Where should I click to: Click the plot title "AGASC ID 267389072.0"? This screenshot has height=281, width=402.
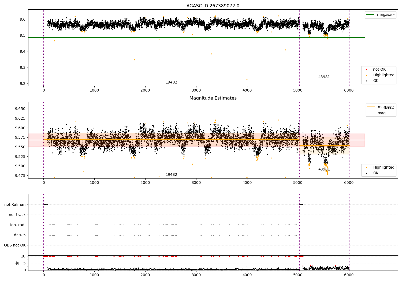click(213, 6)
